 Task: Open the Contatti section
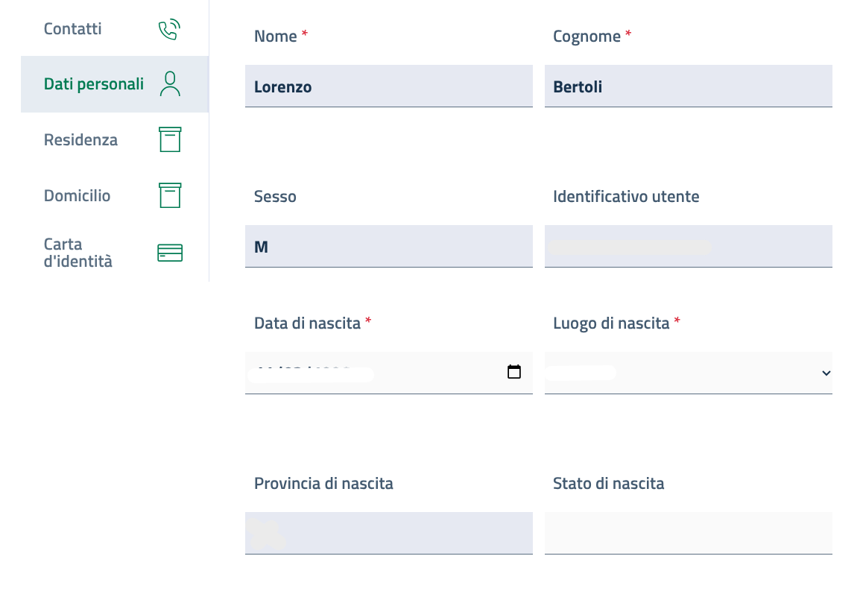(x=73, y=29)
